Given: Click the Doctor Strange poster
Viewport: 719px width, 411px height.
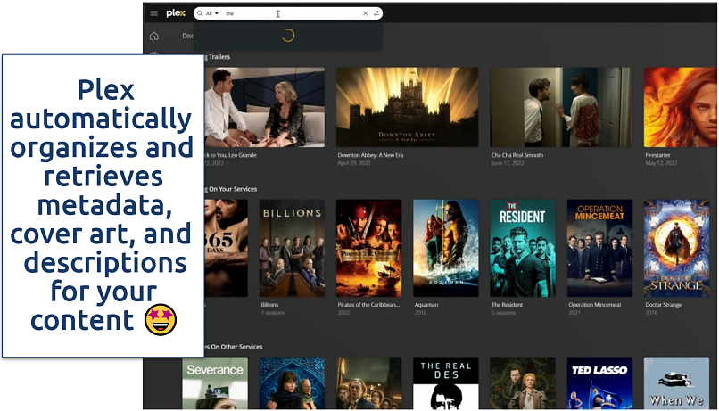Looking at the screenshot, I should tap(676, 248).
